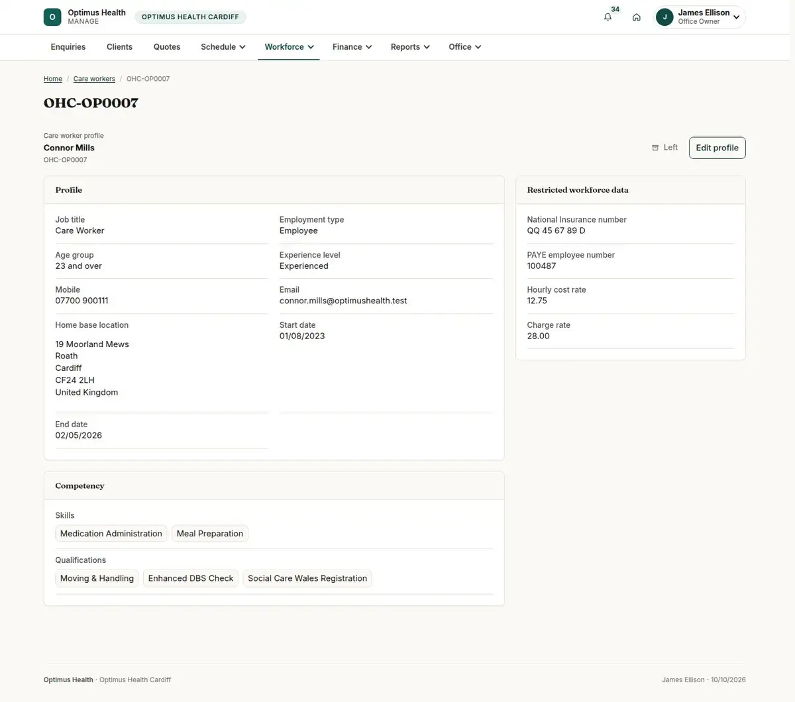The width and height of the screenshot is (795, 702).
Task: Select the Meal Preparation skill tag
Action: click(210, 534)
